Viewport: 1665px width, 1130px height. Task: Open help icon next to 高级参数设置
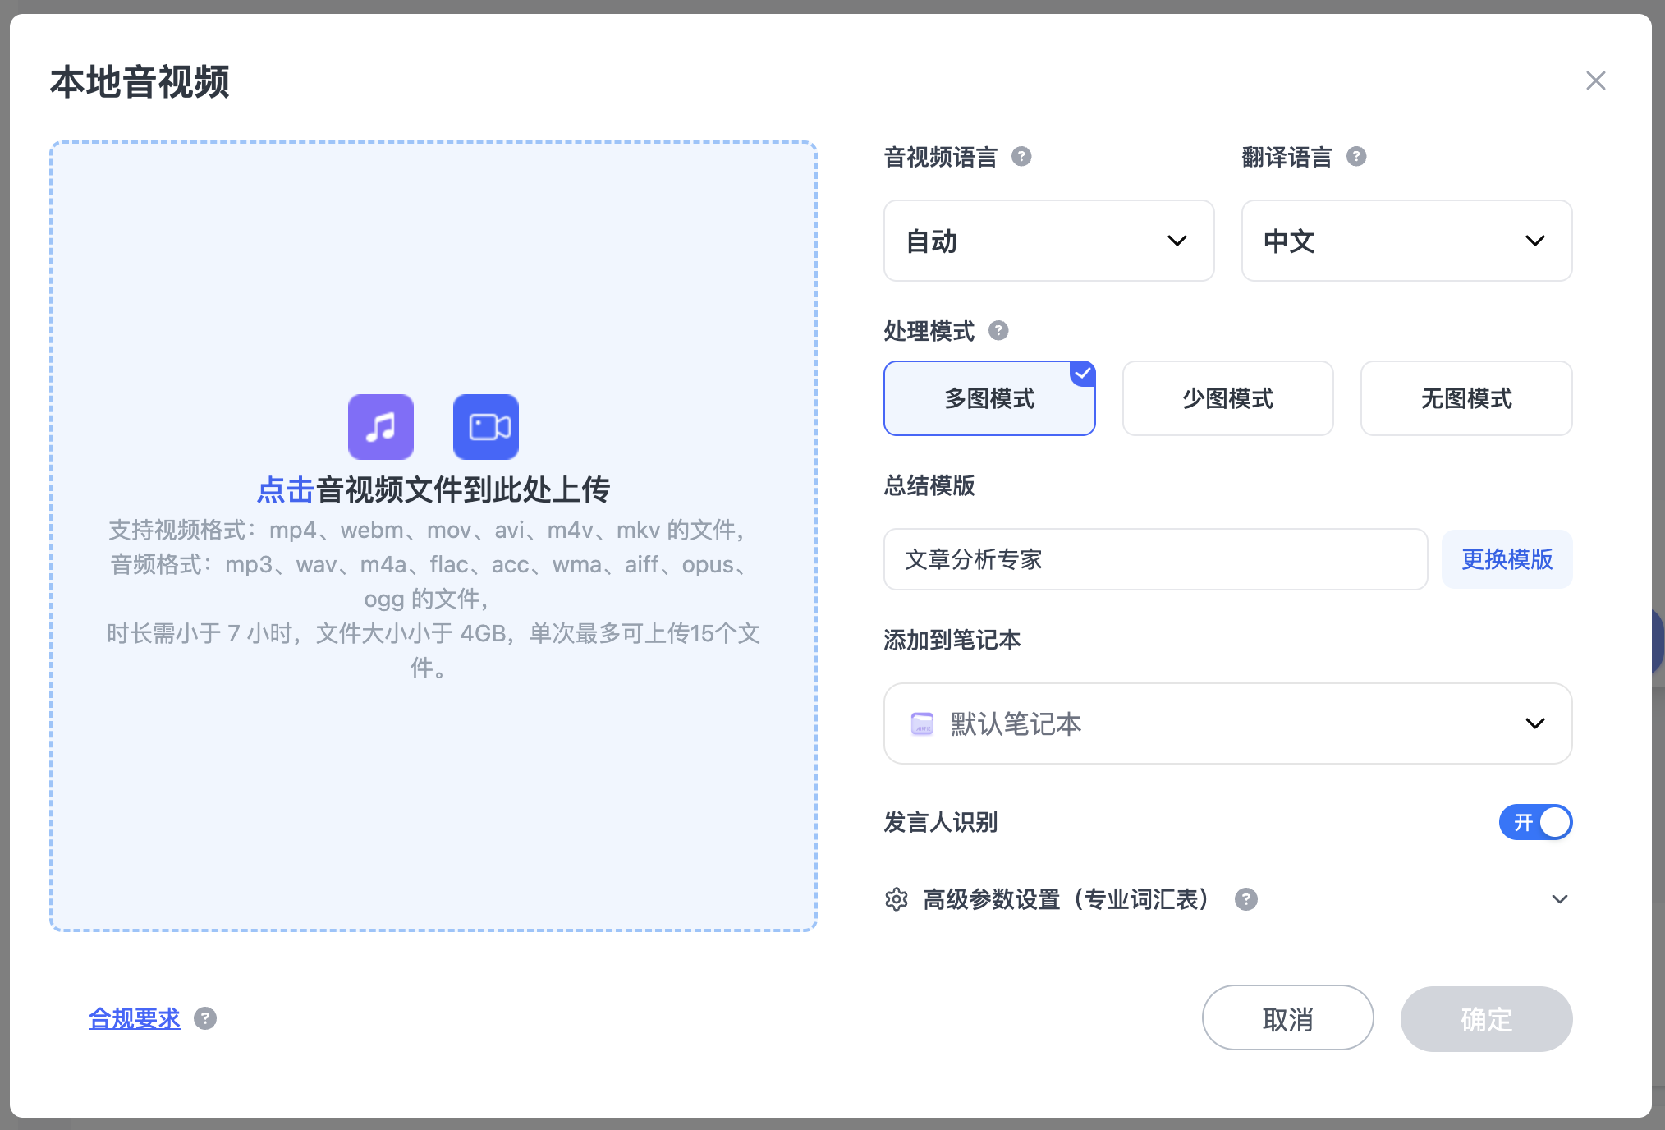click(x=1246, y=899)
